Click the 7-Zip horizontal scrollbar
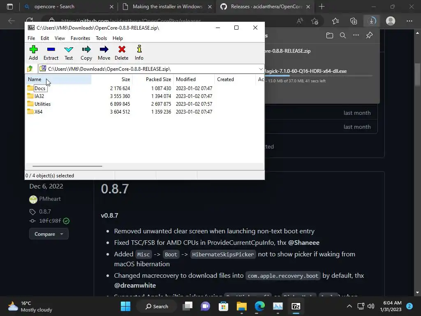Image resolution: width=421 pixels, height=316 pixels. [67, 166]
